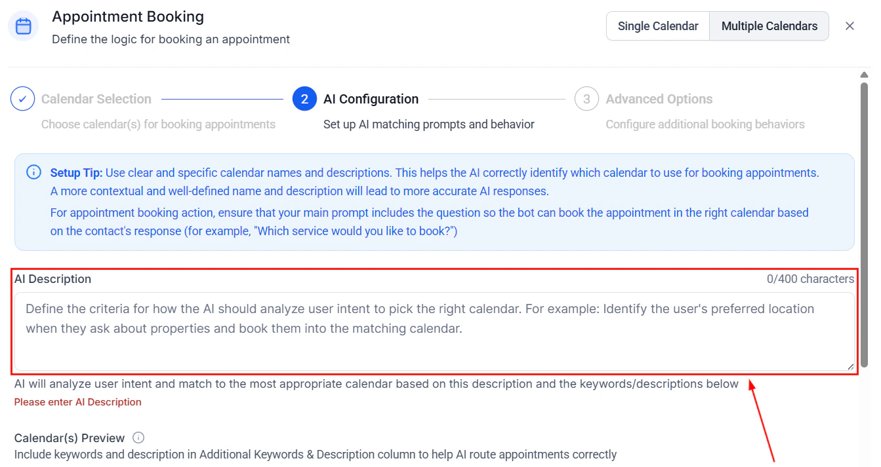Click the 0/400 characters counter
This screenshot has height=467, width=881.
click(809, 278)
